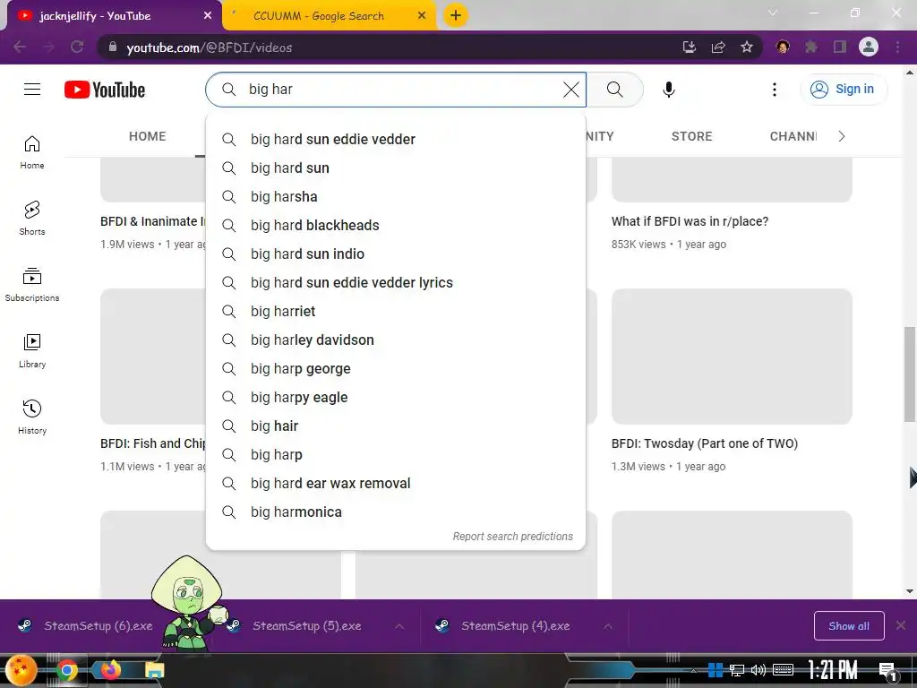This screenshot has height=688, width=917.
Task: Switch to the CCUUMM Google Search tab
Action: (330, 16)
